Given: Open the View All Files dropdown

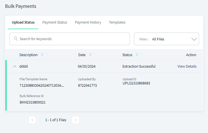Looking at the screenshot, I should pos(166,39).
